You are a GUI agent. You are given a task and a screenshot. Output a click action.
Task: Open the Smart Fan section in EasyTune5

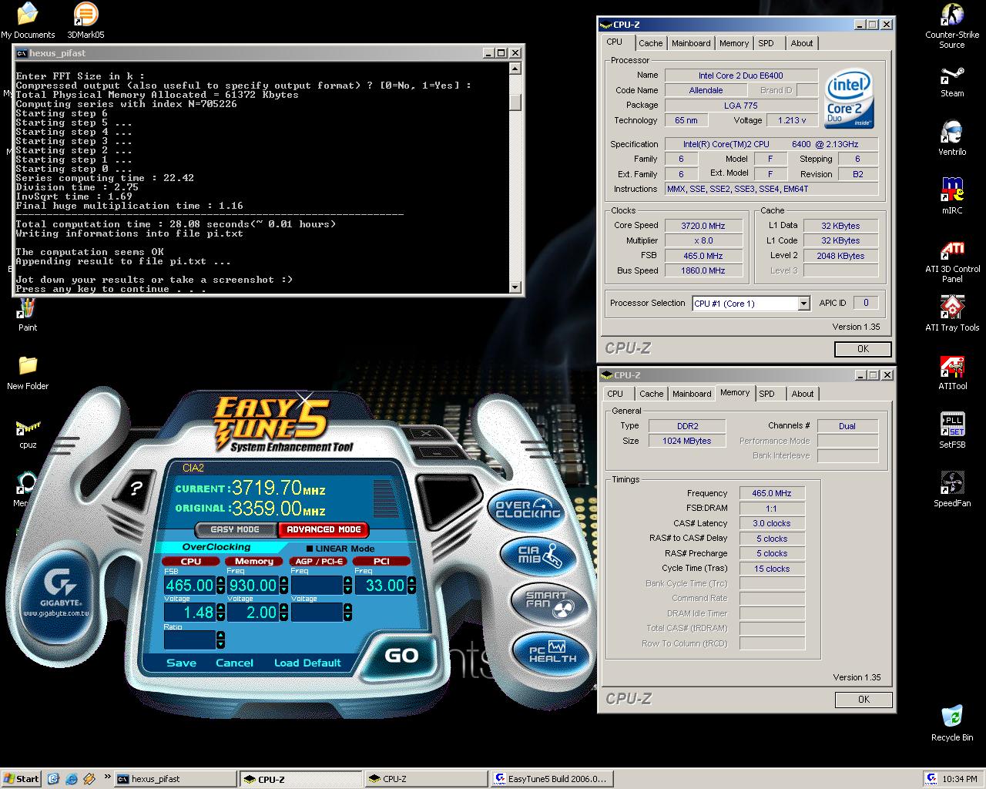coord(548,603)
